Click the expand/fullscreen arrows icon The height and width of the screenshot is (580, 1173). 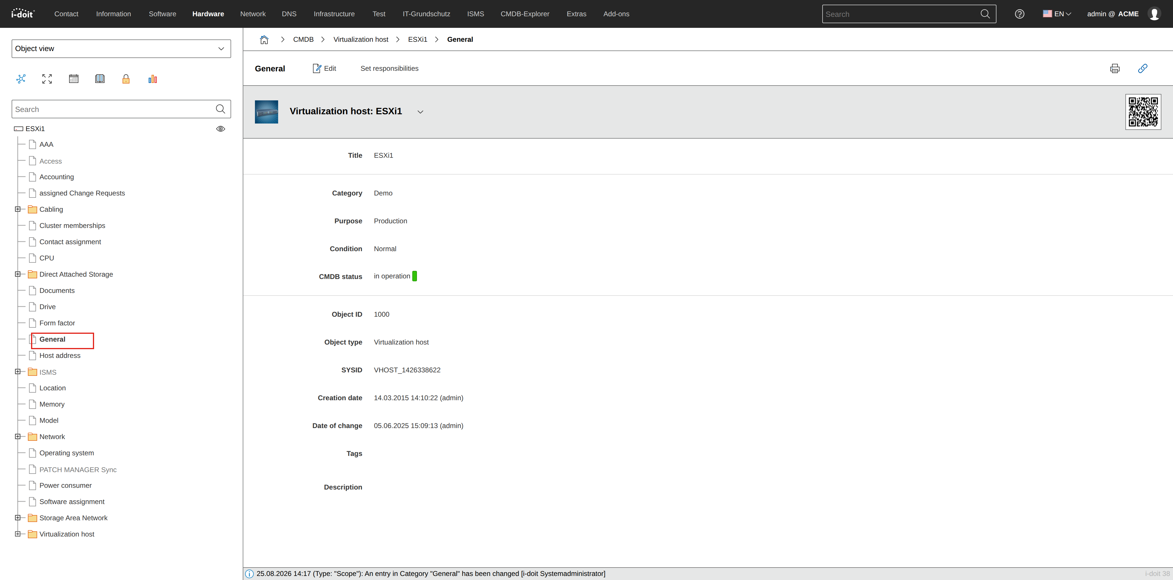pos(47,79)
